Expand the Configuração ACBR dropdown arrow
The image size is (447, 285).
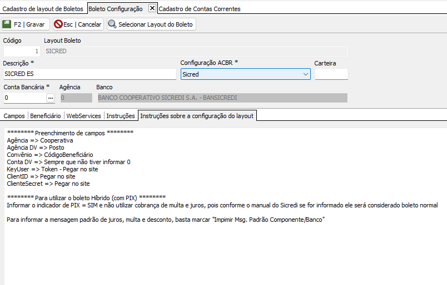(x=306, y=74)
